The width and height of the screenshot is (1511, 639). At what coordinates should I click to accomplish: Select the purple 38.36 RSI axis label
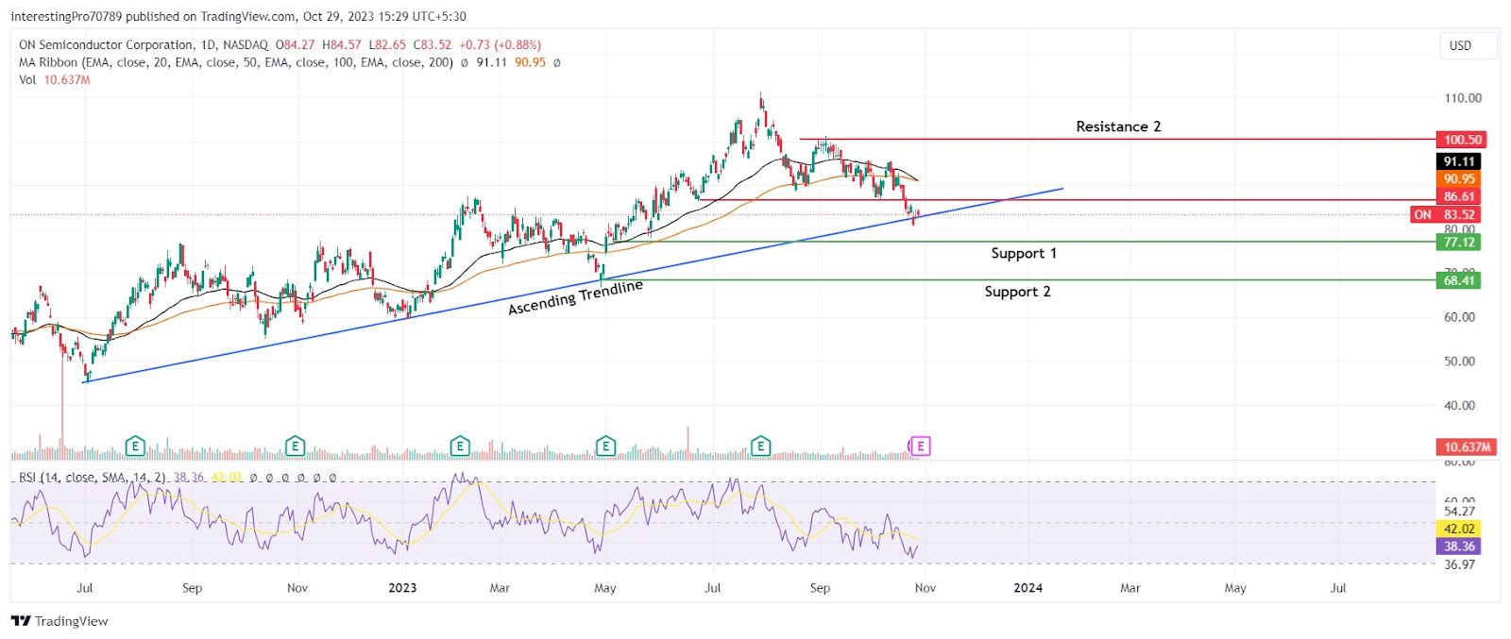[1459, 547]
